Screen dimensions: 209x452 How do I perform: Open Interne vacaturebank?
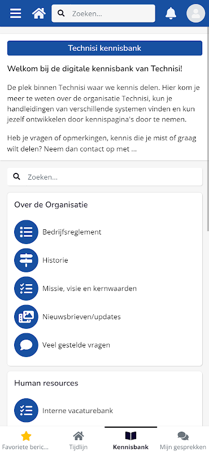coord(77,410)
